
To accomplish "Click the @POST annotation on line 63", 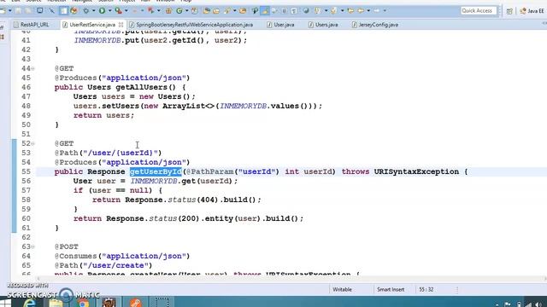I will click(x=67, y=246).
